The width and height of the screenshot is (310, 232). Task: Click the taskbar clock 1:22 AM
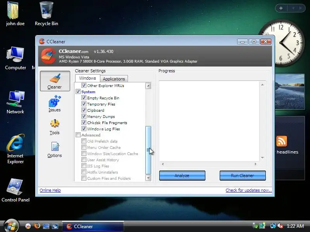point(295,226)
